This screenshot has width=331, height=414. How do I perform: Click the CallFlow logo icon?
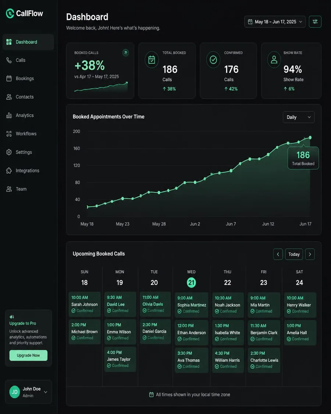click(10, 14)
